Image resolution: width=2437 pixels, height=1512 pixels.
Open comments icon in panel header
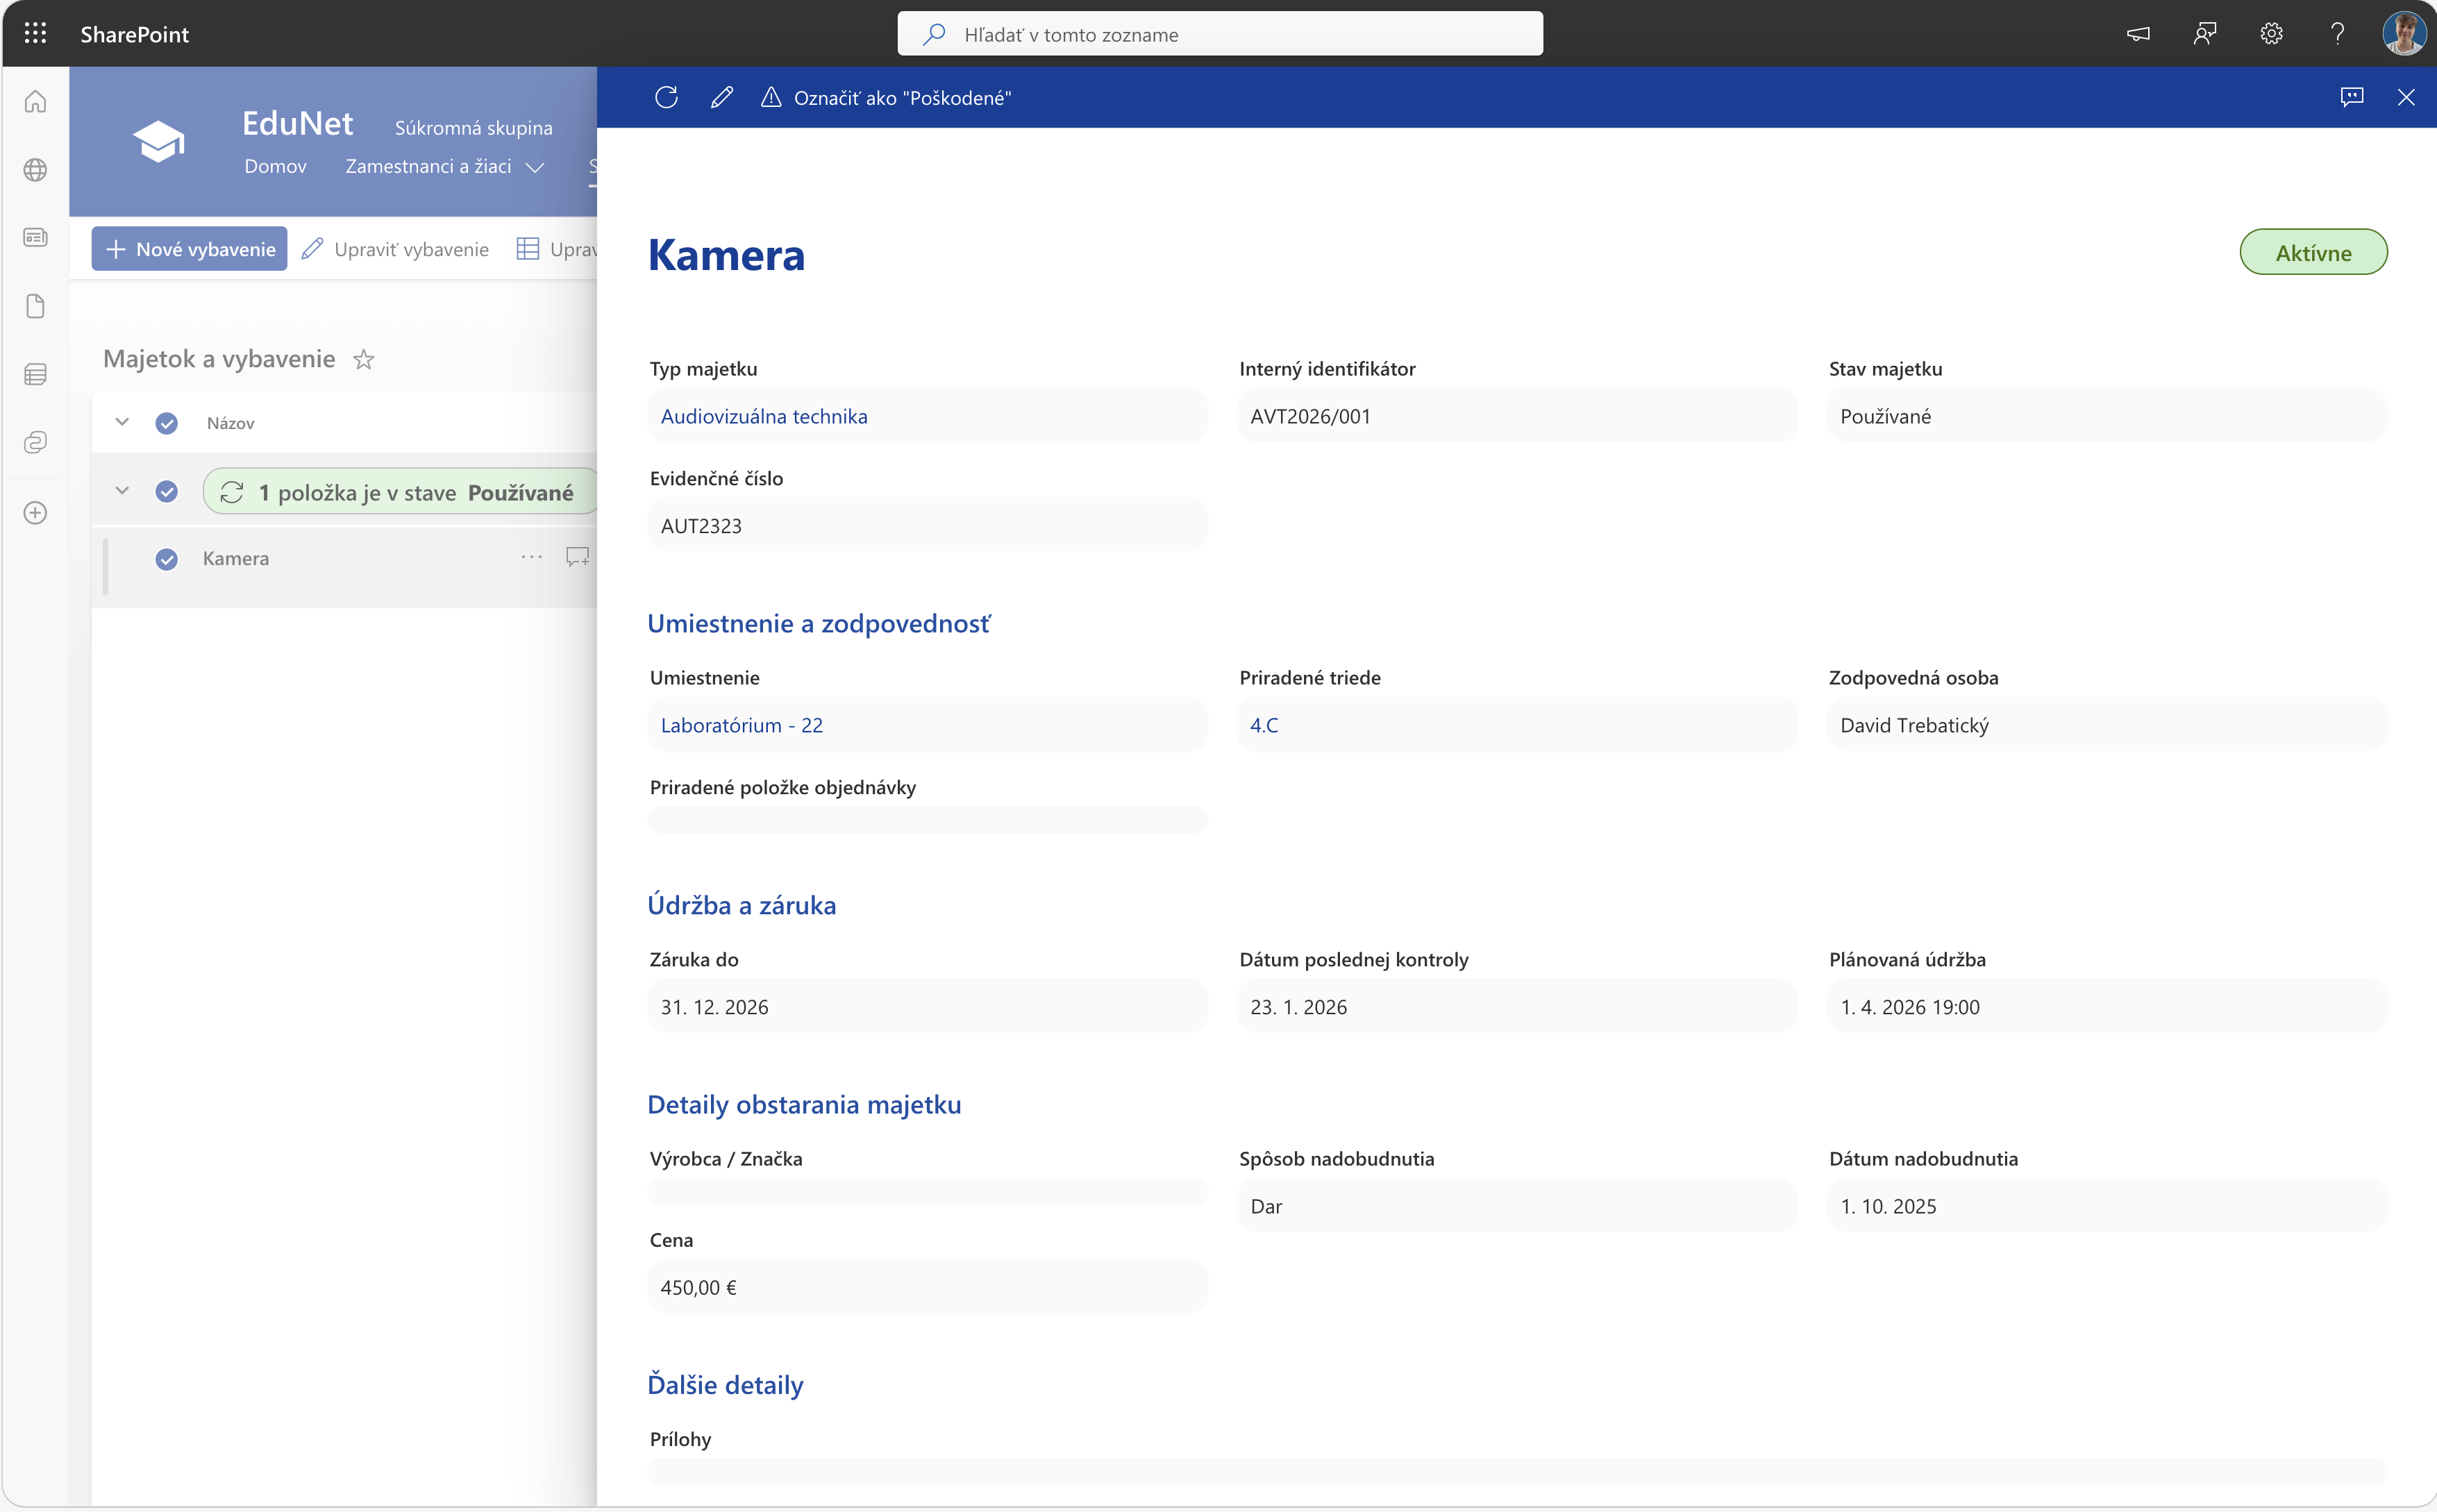tap(2352, 97)
